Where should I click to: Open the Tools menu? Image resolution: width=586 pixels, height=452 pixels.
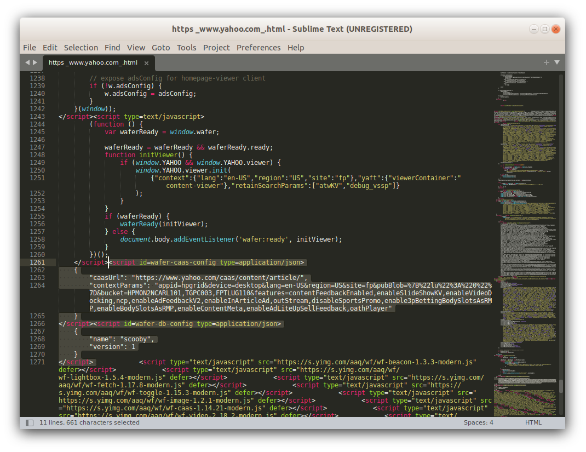click(186, 48)
